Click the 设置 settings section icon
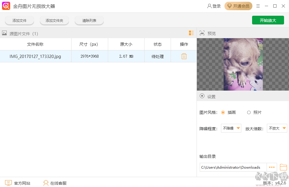This screenshot has height=187, width=289. coord(202,96)
